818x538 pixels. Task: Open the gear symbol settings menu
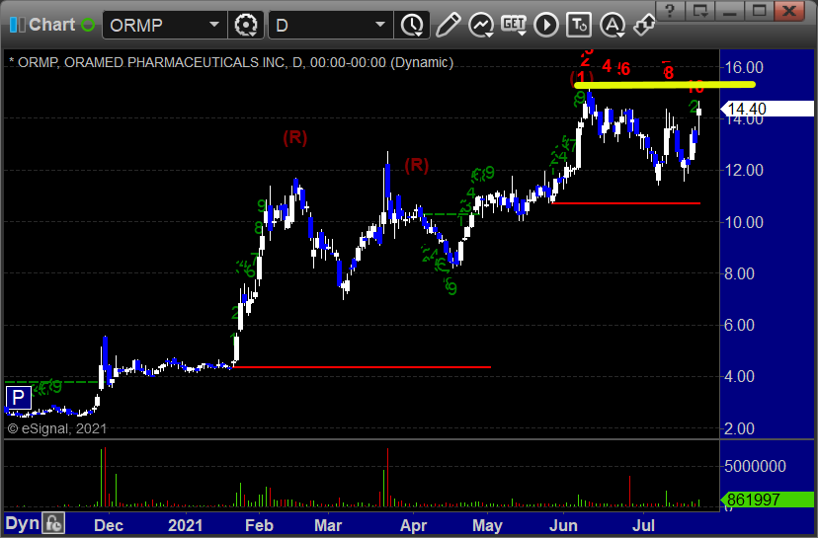pos(246,25)
